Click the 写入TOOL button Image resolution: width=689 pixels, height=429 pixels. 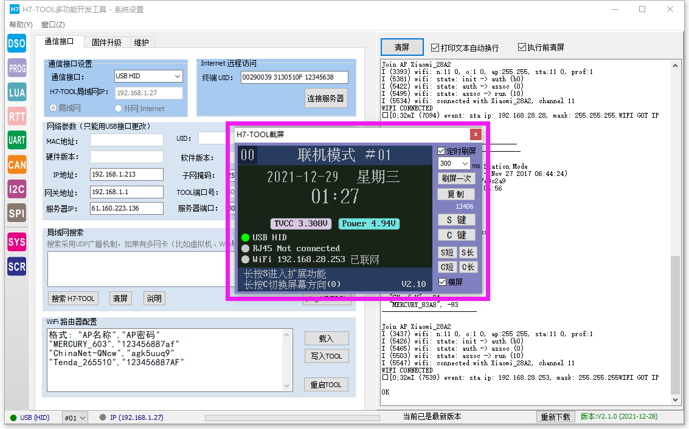[327, 356]
